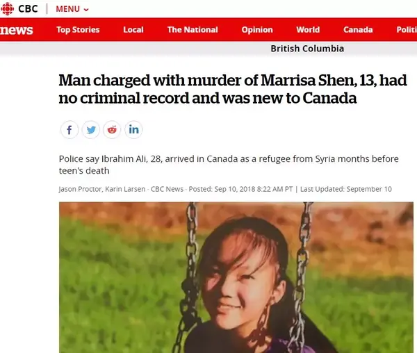
Task: Click the British Columbia subsection link
Action: click(x=307, y=49)
